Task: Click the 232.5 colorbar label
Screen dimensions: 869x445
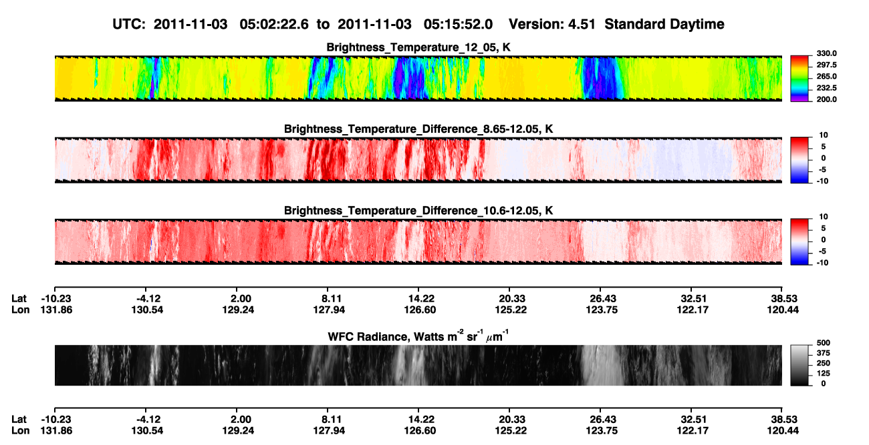Action: coord(826,87)
